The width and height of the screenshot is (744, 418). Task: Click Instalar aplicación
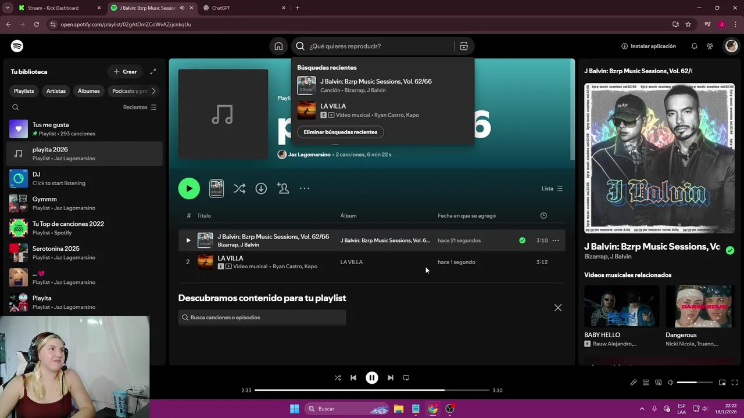point(649,46)
